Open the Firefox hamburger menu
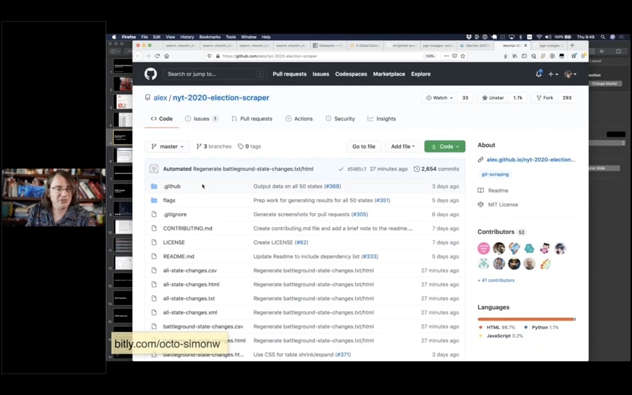 click(583, 56)
